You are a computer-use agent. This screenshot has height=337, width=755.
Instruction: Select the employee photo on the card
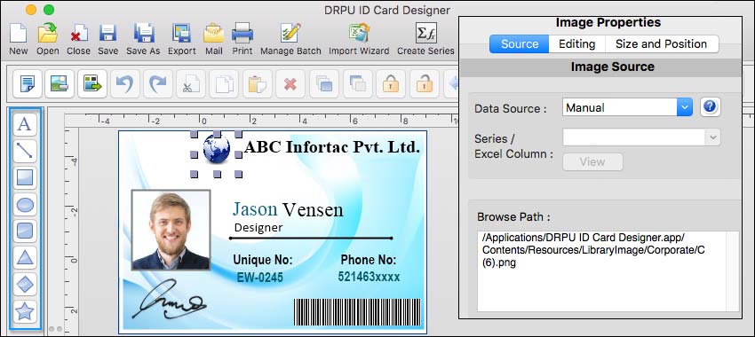tap(171, 230)
